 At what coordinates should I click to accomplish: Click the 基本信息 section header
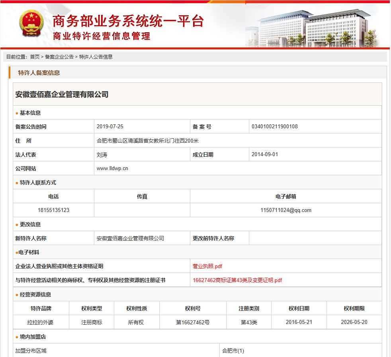30,113
